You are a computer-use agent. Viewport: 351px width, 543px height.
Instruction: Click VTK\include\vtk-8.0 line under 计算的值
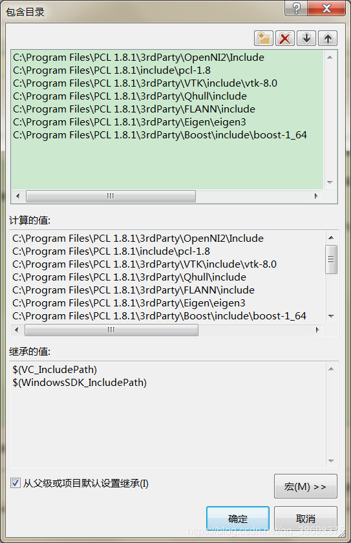pyautogui.click(x=144, y=264)
